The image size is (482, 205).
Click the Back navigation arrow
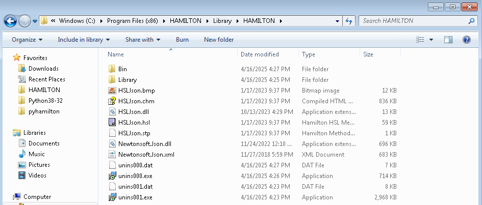point(10,21)
